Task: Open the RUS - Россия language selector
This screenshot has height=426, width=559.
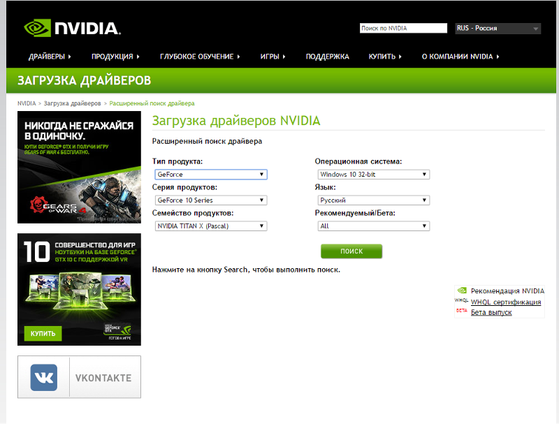Action: [x=498, y=28]
